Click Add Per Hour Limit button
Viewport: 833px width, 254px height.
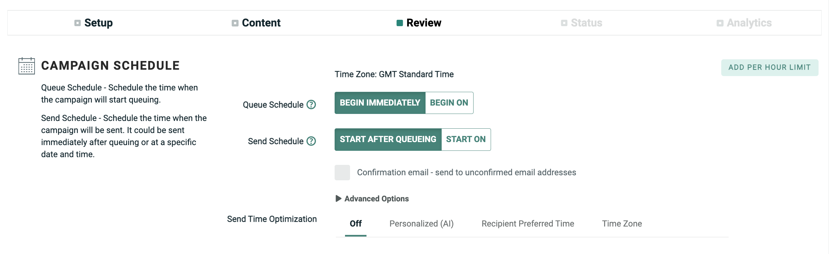click(x=770, y=67)
